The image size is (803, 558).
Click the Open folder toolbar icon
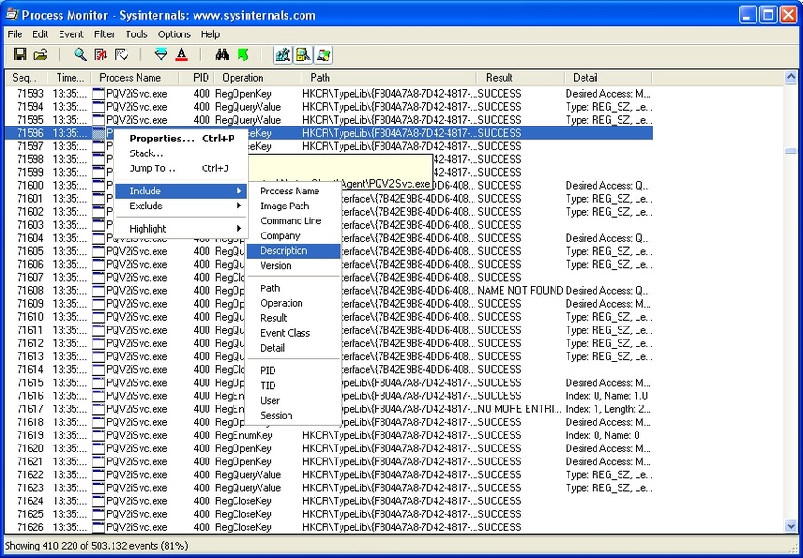[x=40, y=55]
